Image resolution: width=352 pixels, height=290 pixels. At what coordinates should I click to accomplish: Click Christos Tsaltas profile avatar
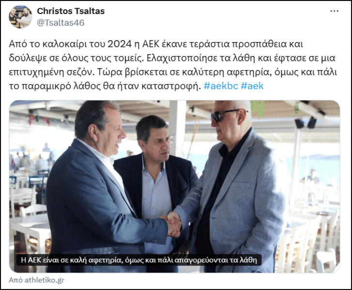pos(20,17)
